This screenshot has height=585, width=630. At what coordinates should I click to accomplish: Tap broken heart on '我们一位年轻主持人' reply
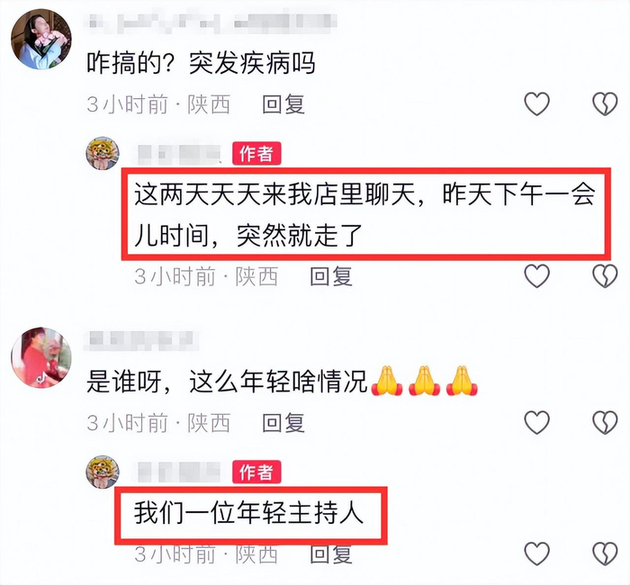605,553
